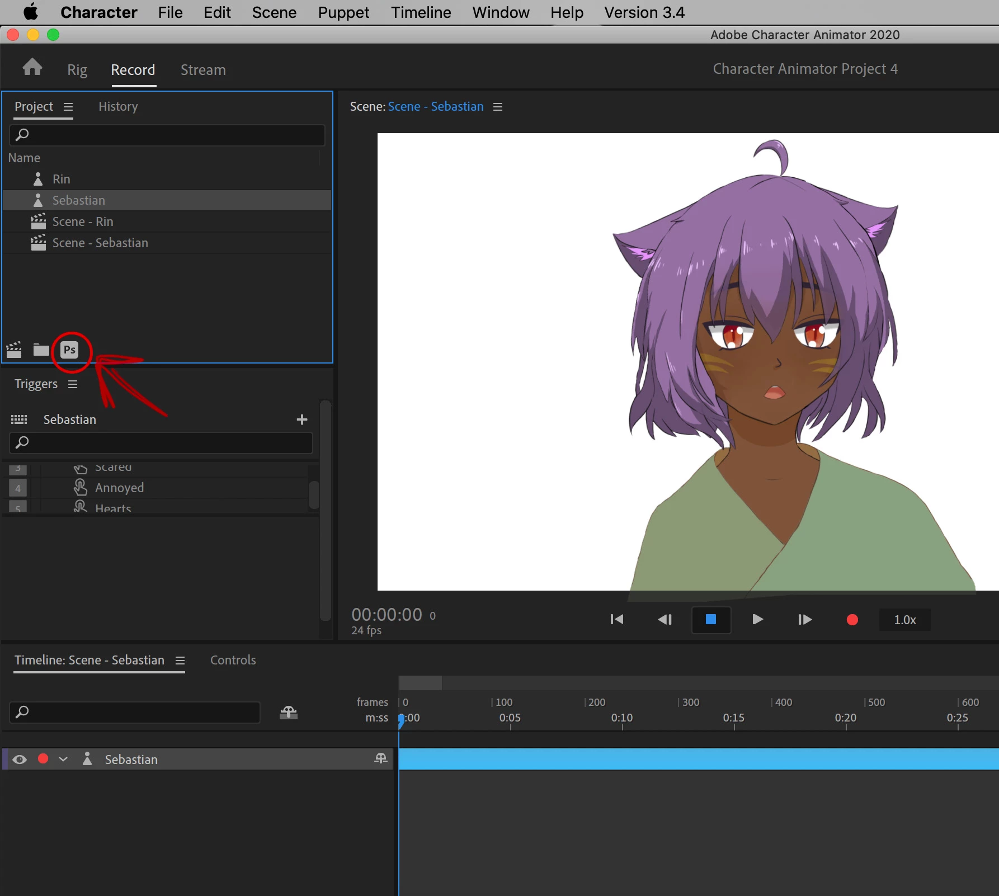Switch to the Stream workspace

[x=203, y=70]
